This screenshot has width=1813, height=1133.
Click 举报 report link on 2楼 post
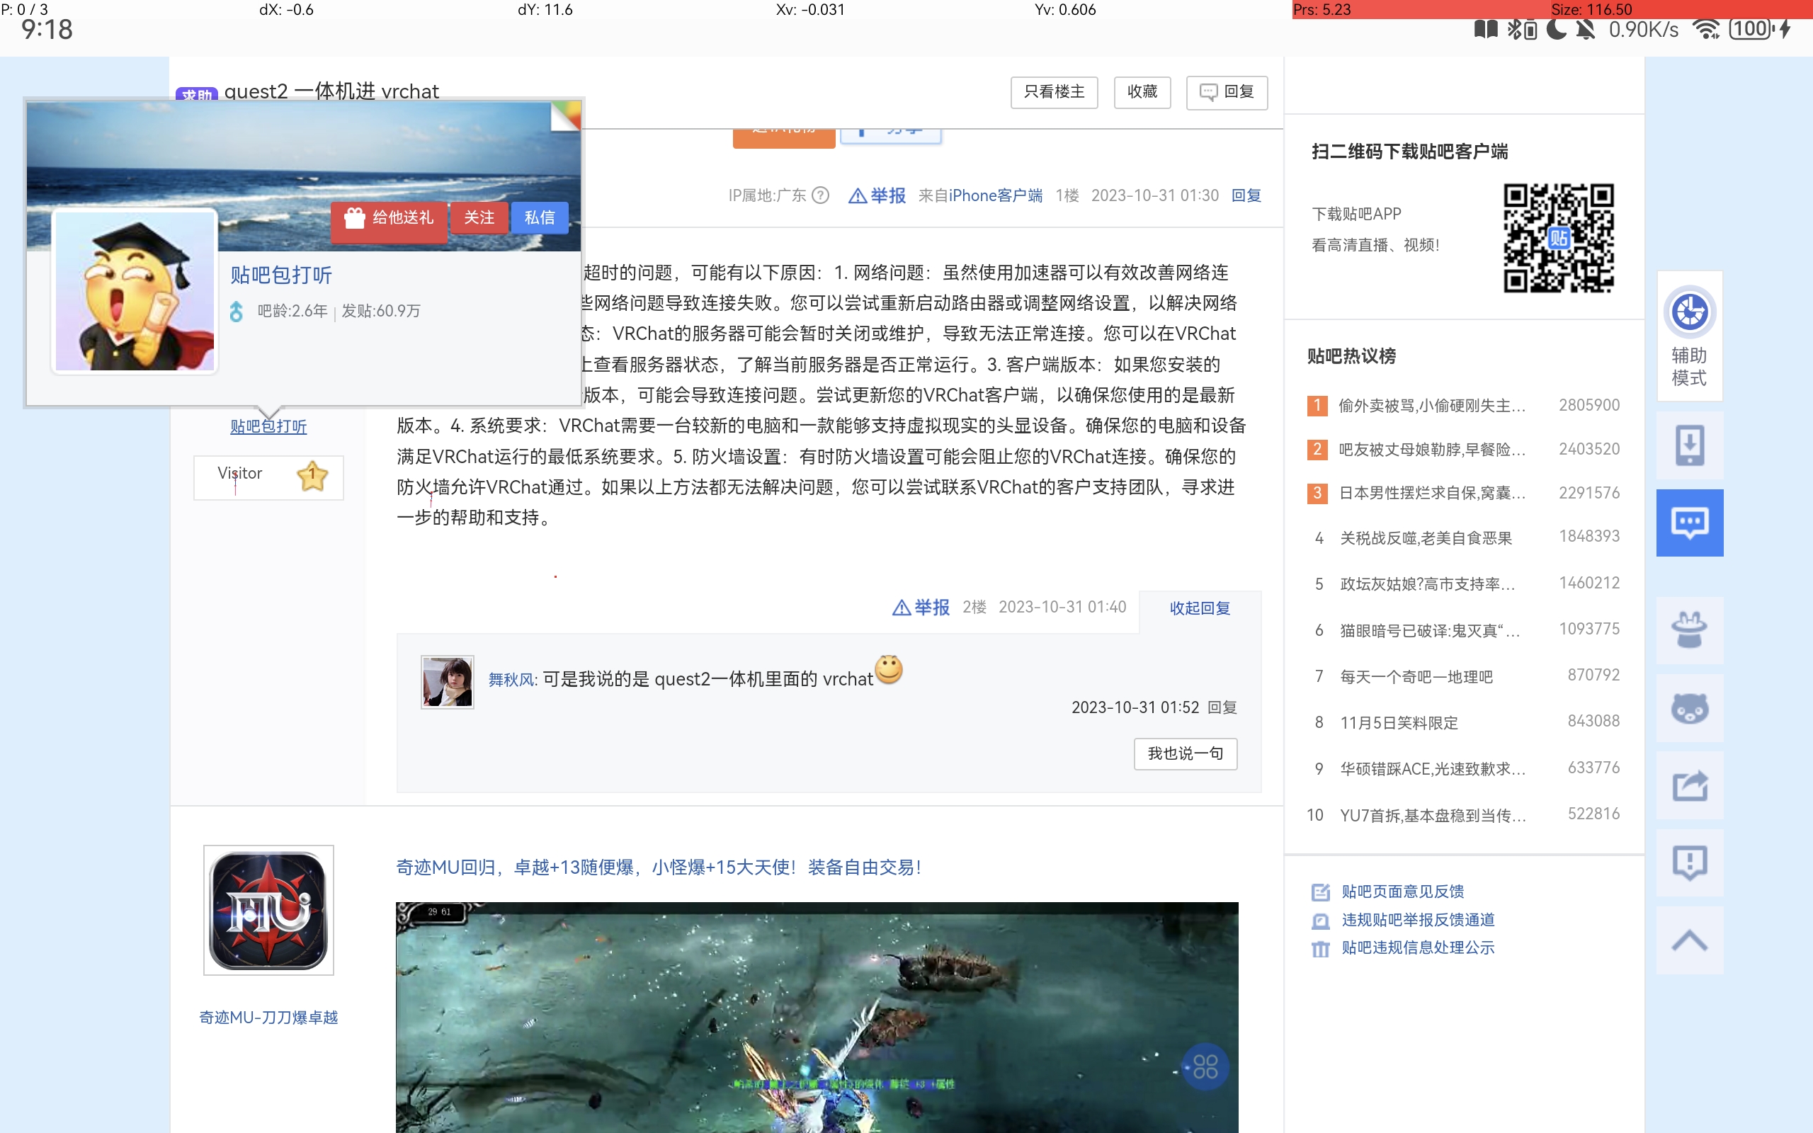click(921, 608)
